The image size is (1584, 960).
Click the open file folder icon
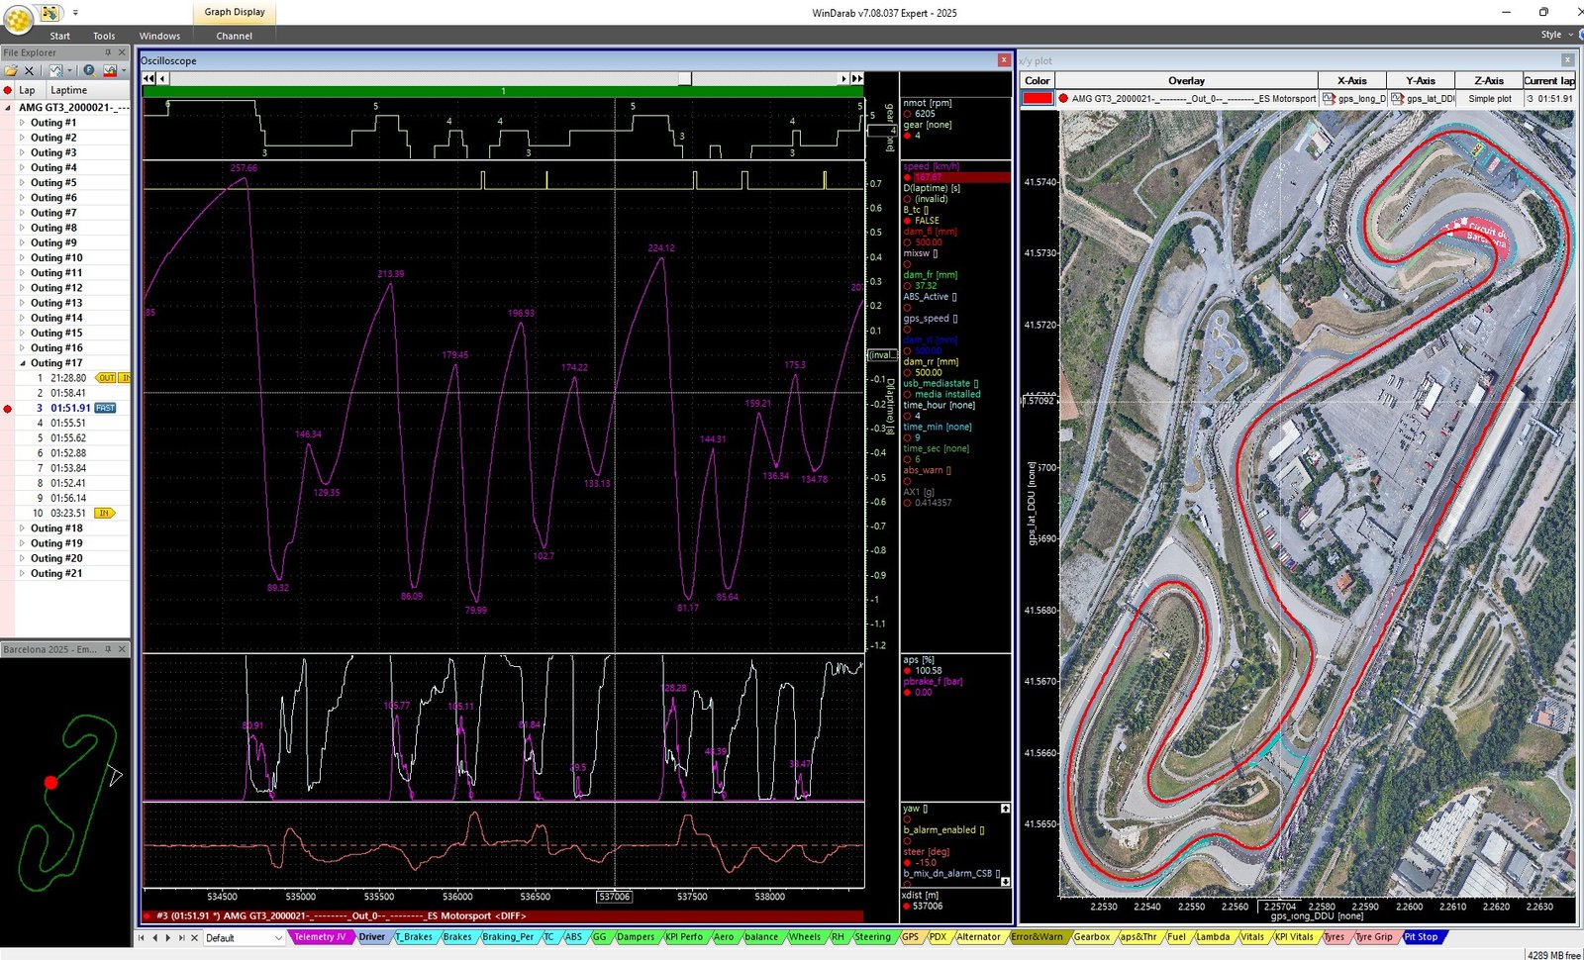pyautogui.click(x=11, y=70)
